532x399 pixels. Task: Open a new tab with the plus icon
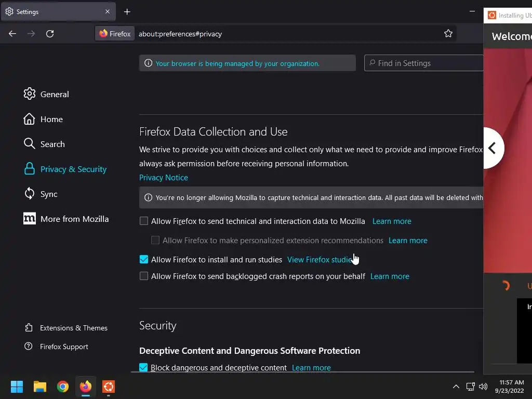point(127,11)
